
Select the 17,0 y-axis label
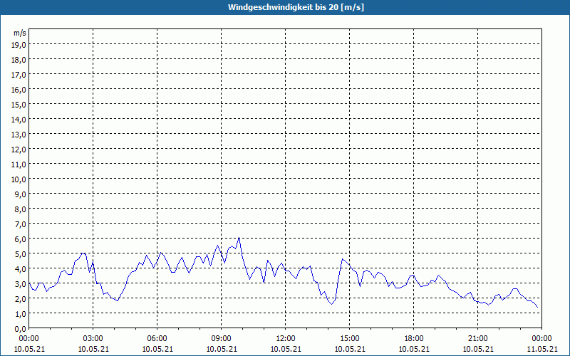click(x=19, y=75)
